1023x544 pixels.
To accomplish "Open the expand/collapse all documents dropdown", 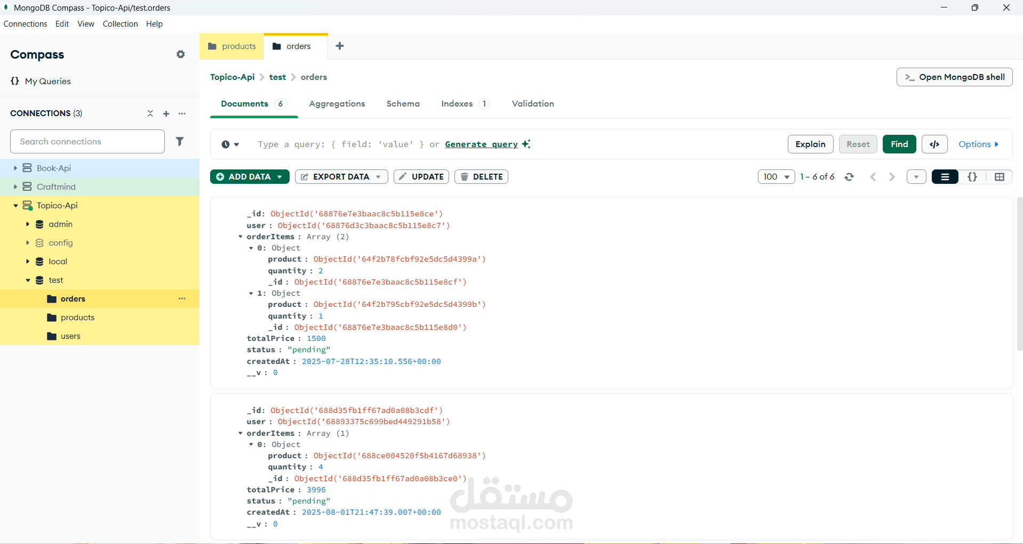I will click(916, 177).
